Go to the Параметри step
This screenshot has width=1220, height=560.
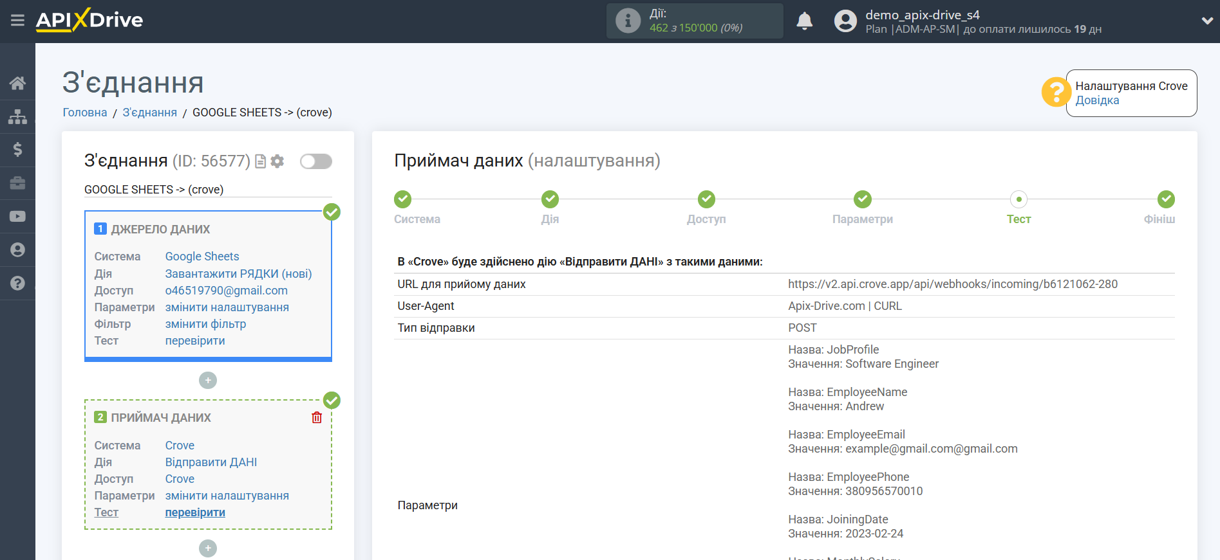pyautogui.click(x=862, y=199)
